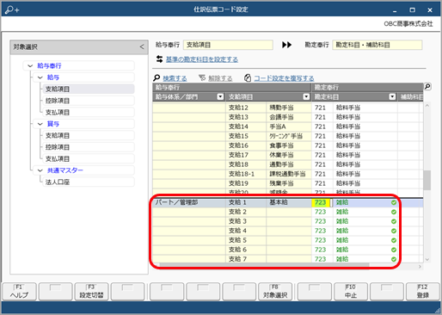Select 控除項目 under 給与 in tree
Viewport: 442px width, 315px height.
(89, 101)
